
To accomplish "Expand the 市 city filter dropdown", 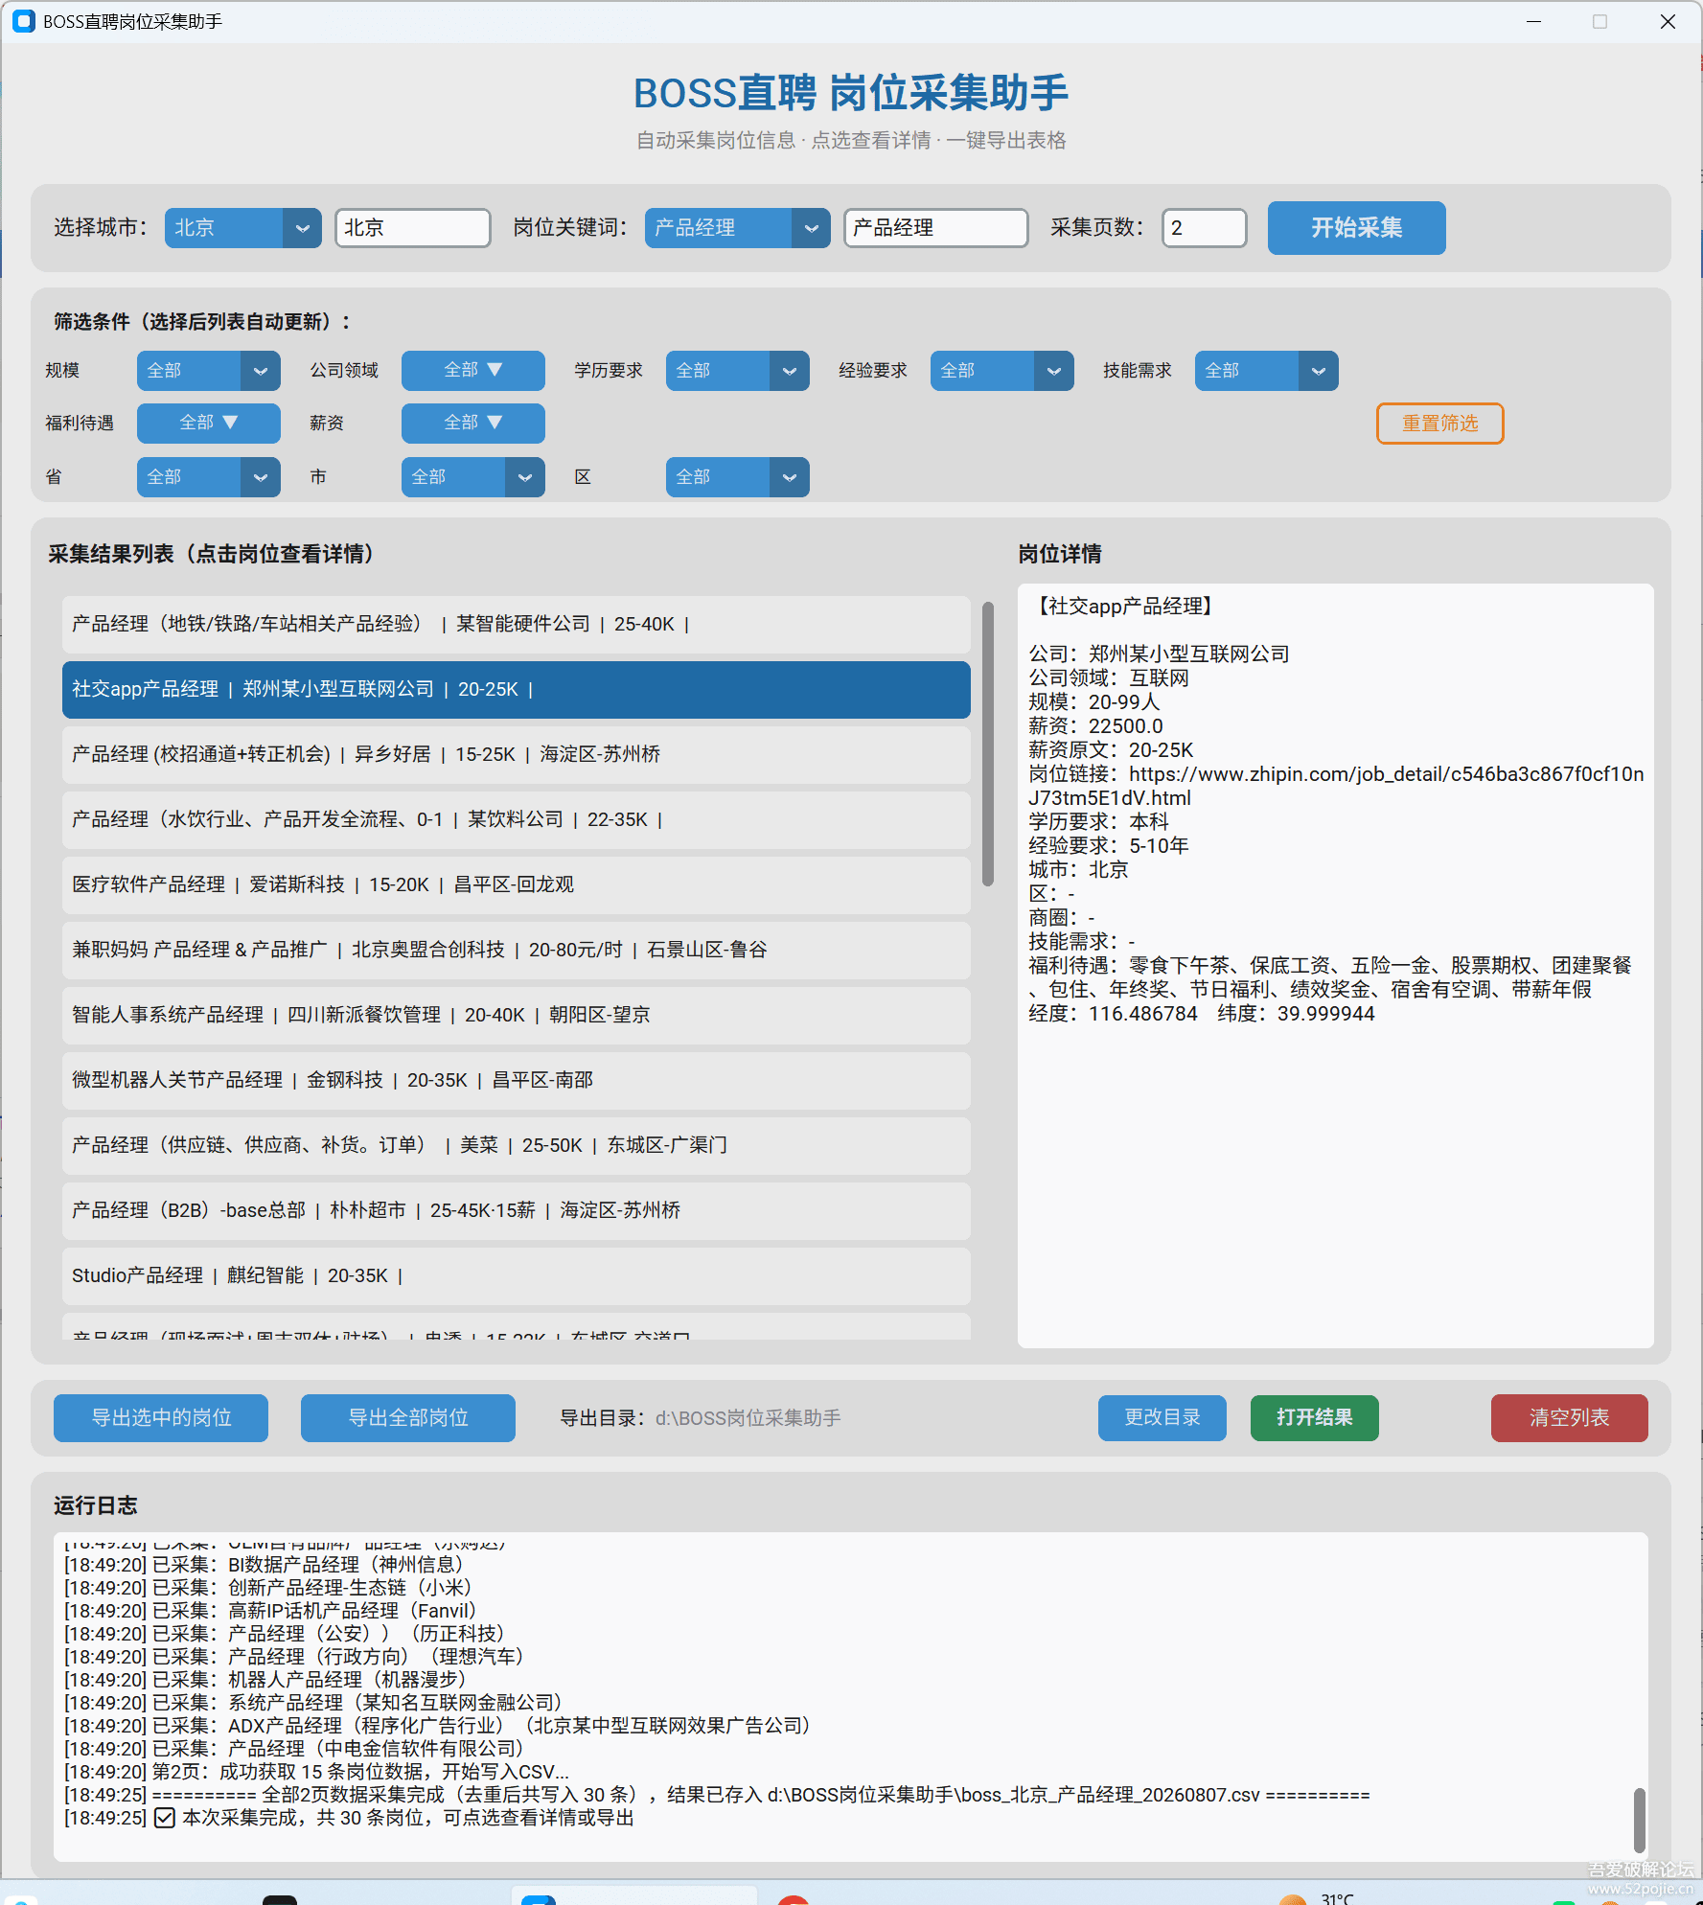I will click(472, 477).
